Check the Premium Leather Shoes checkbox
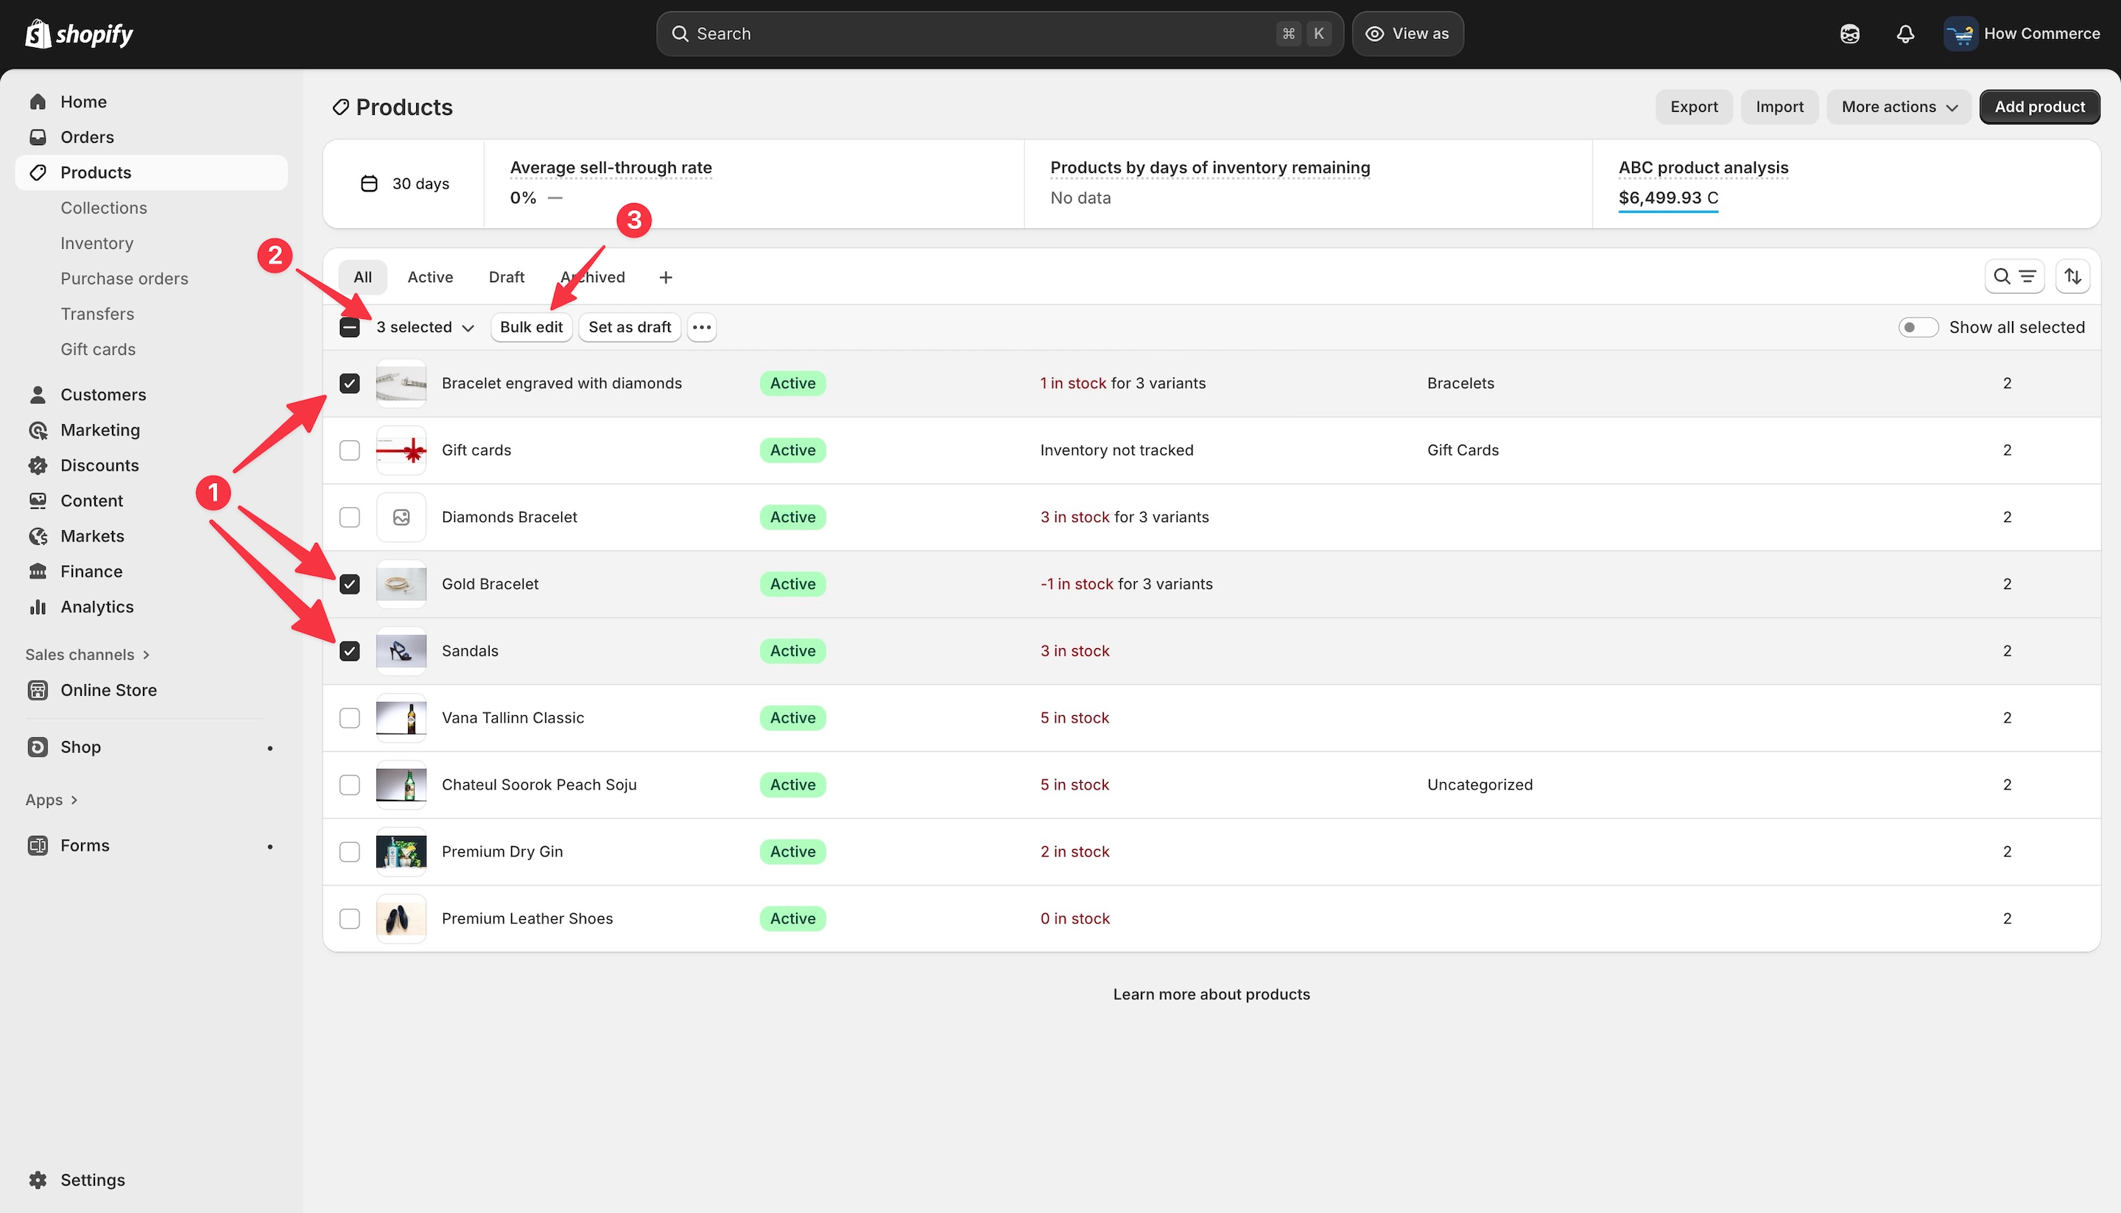 coord(350,919)
